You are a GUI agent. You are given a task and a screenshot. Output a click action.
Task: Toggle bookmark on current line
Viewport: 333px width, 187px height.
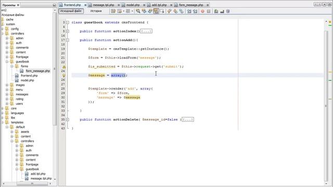[x=182, y=11]
